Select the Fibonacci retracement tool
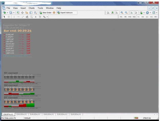The width and height of the screenshot is (160, 121). click(x=31, y=17)
